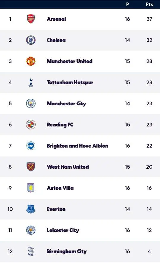
Task: Open the Tottenham Hotspur team link
Action: pyautogui.click(x=70, y=82)
